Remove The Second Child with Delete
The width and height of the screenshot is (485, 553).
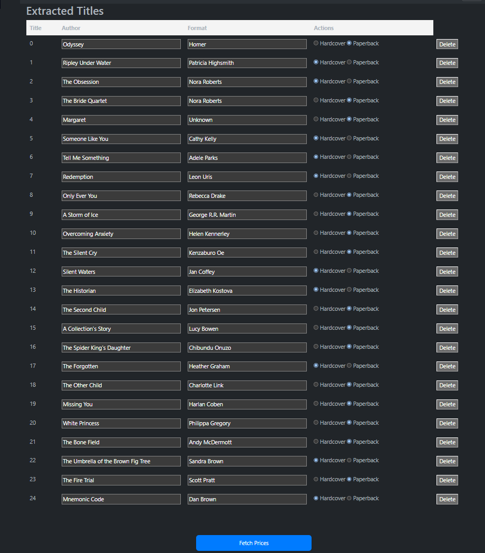point(447,310)
